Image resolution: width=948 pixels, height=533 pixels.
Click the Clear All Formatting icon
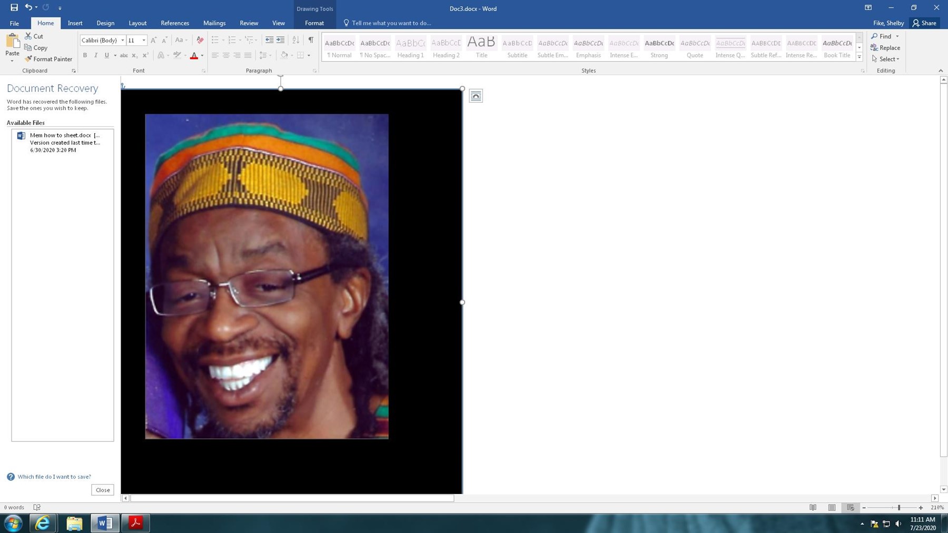[200, 40]
